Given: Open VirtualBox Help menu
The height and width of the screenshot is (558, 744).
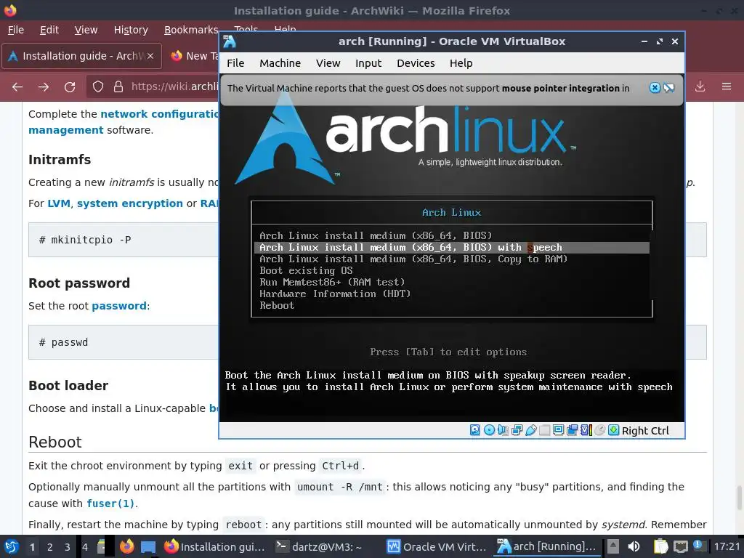Looking at the screenshot, I should coord(461,63).
